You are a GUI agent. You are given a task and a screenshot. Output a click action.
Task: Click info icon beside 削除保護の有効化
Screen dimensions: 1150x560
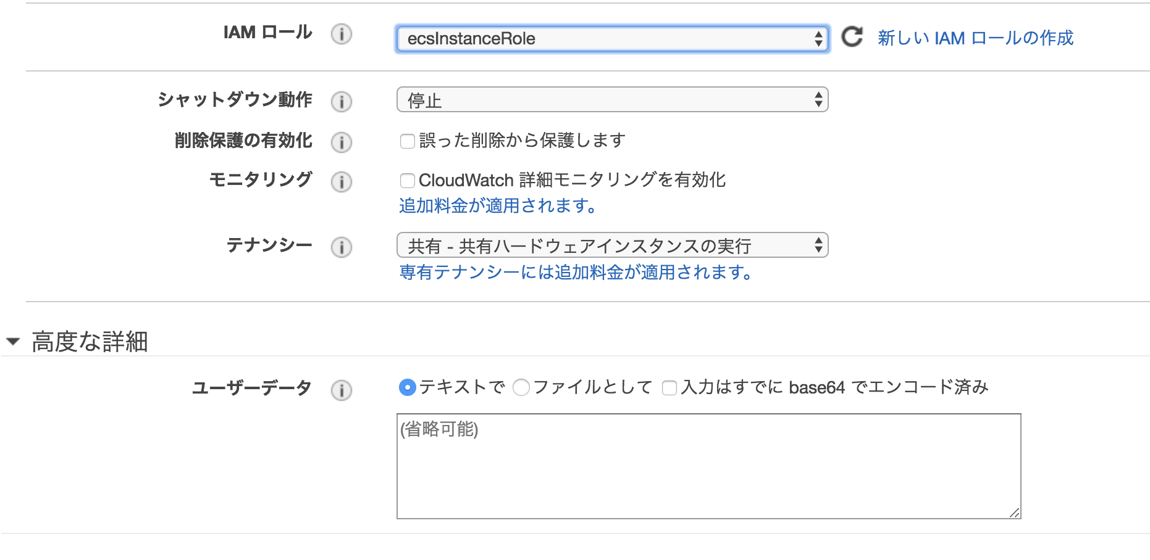[x=342, y=142]
